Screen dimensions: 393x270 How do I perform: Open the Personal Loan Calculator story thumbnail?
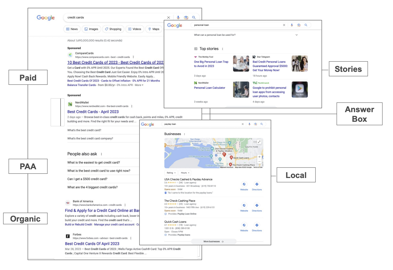[241, 89]
